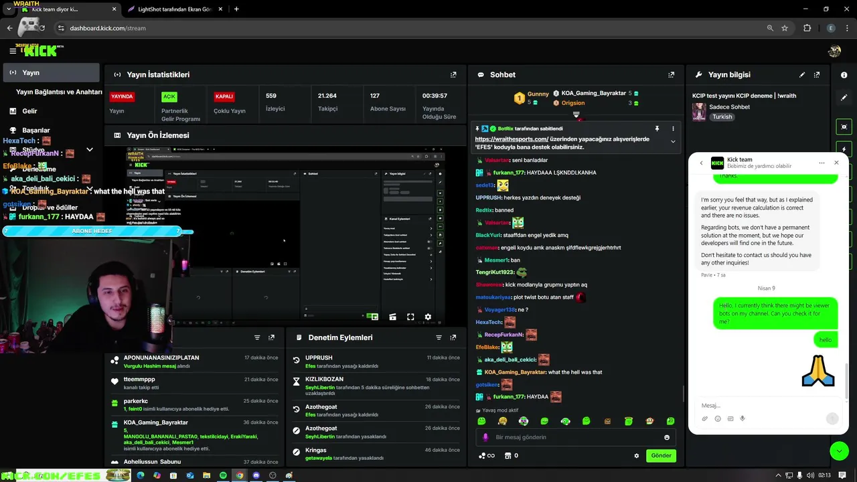The image size is (857, 482).
Task: Expand the leaderboard chevron under gifters
Action: (576, 114)
